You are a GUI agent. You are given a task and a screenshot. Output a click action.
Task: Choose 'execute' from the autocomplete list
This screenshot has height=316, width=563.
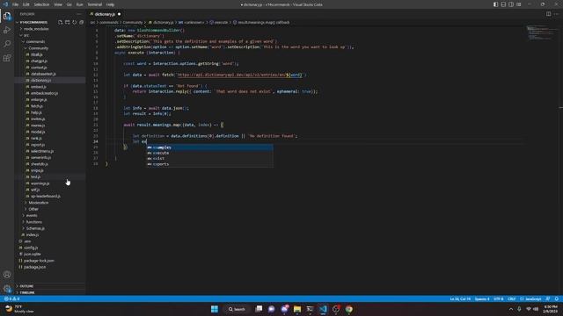[x=209, y=153]
